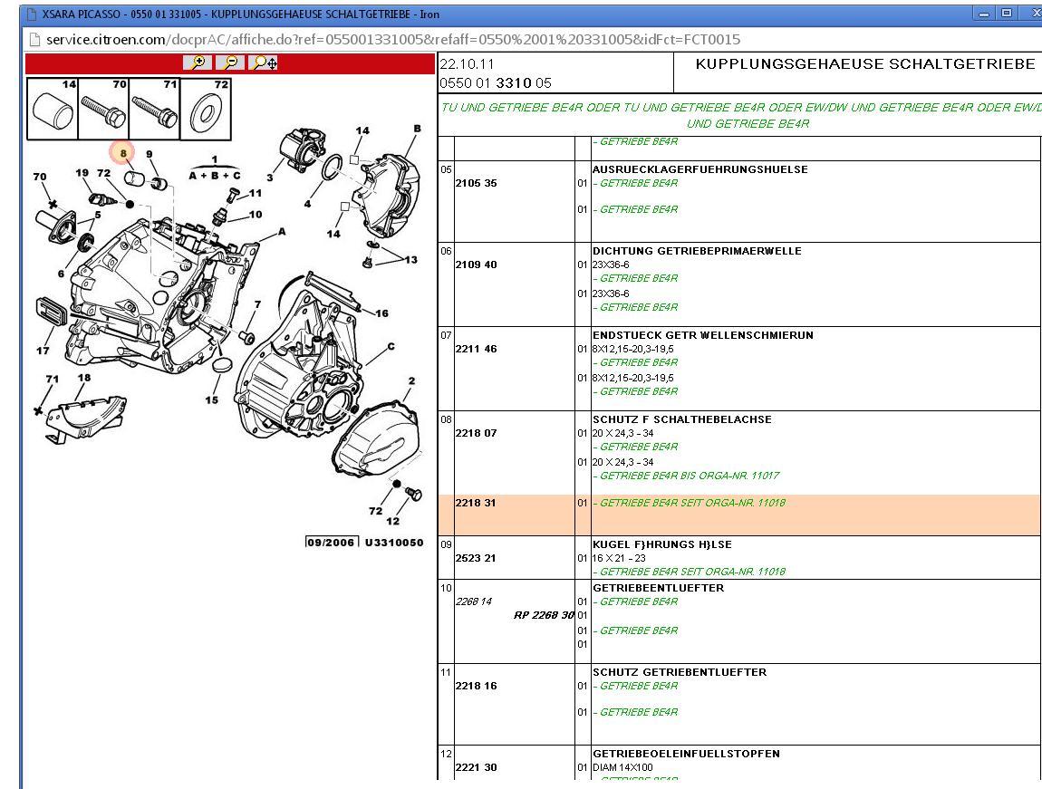Image resolution: width=1042 pixels, height=789 pixels.
Task: Click highlighted part number 2218 31
Action: click(476, 503)
